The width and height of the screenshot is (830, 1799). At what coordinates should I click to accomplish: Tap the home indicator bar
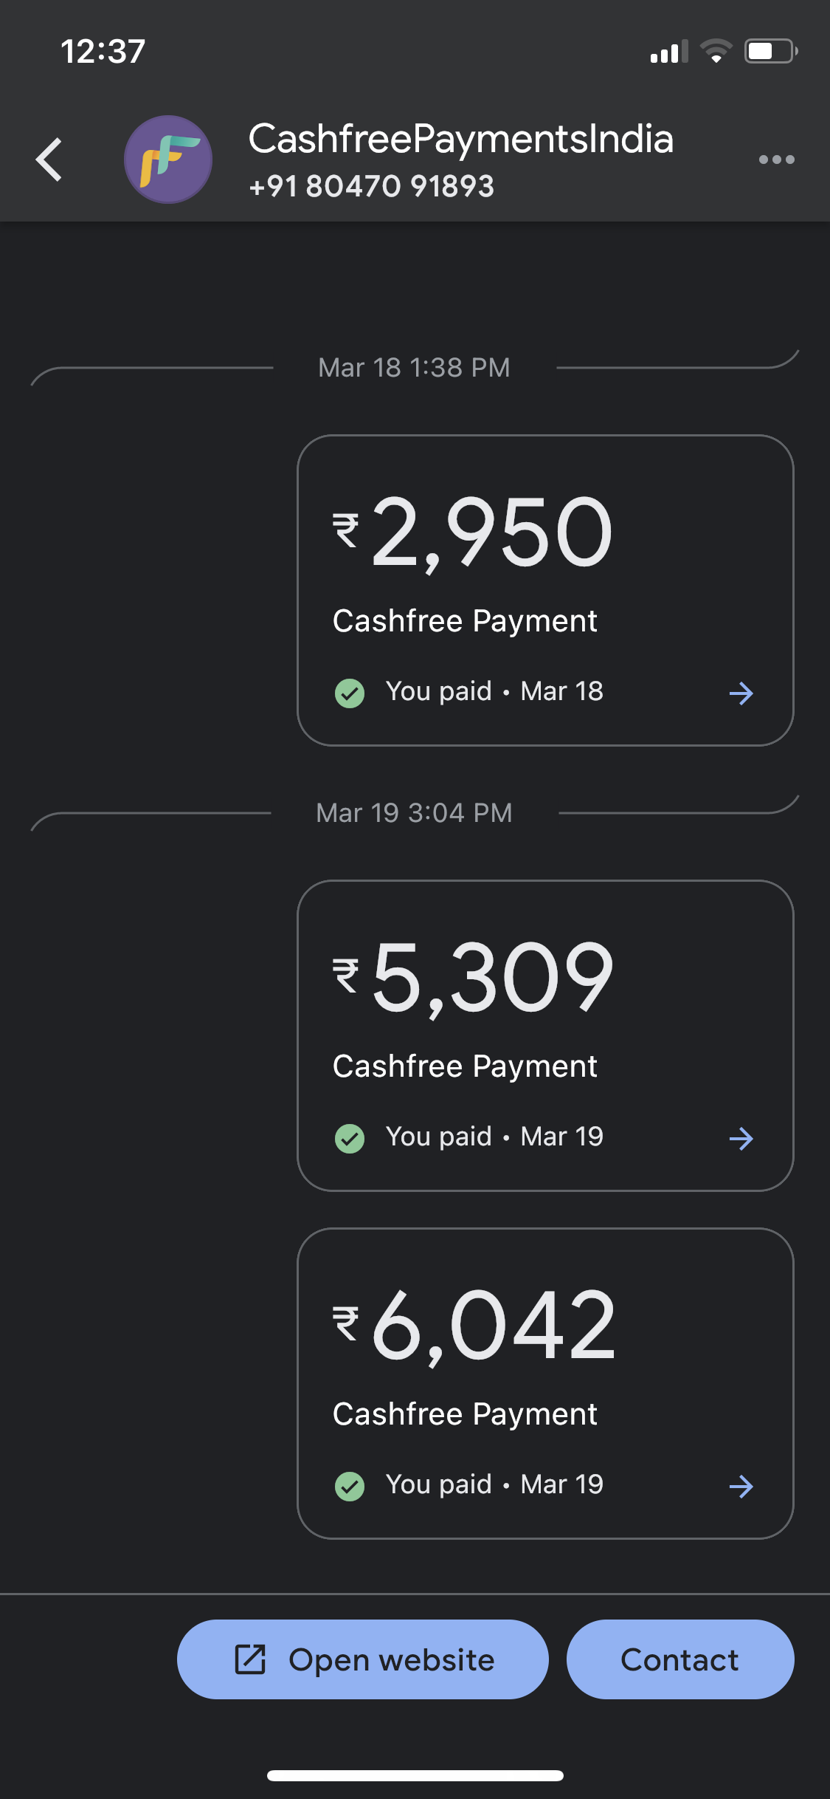(415, 1775)
